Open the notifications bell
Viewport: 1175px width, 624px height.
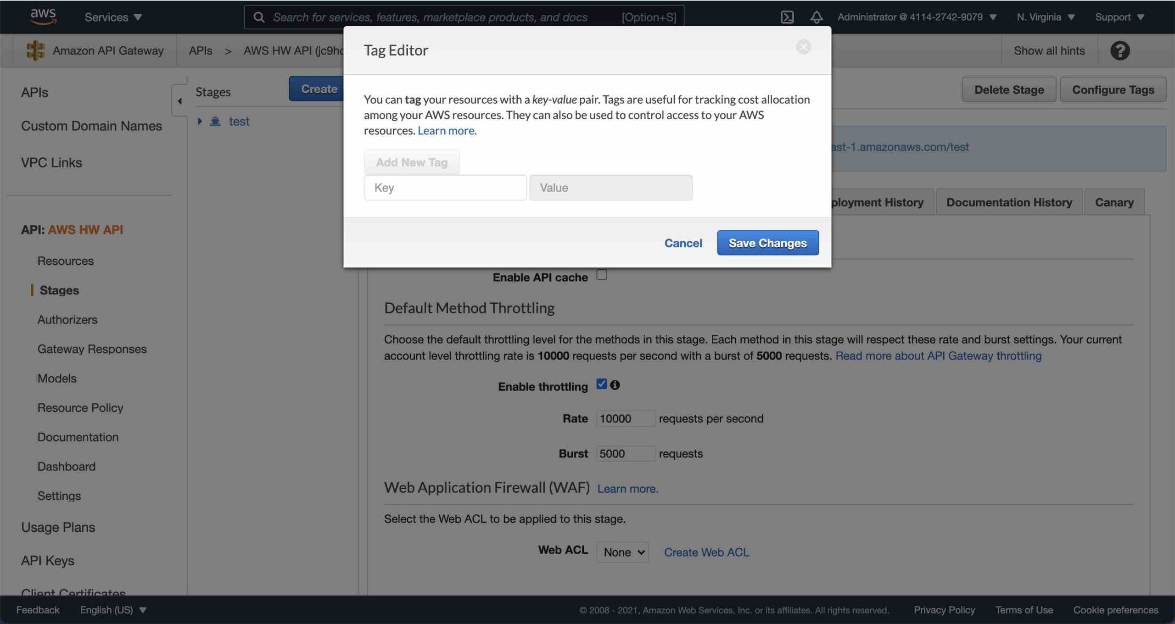[x=816, y=17]
